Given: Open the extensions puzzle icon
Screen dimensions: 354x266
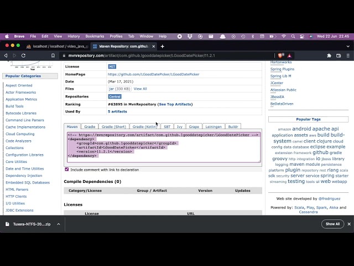Looking at the screenshot, I should click(x=329, y=55).
